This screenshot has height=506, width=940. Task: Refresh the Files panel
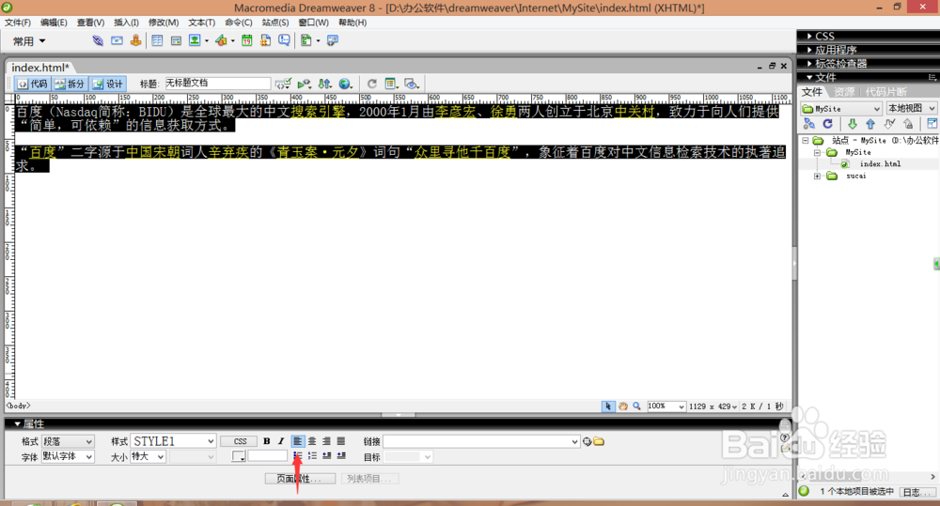pos(828,124)
